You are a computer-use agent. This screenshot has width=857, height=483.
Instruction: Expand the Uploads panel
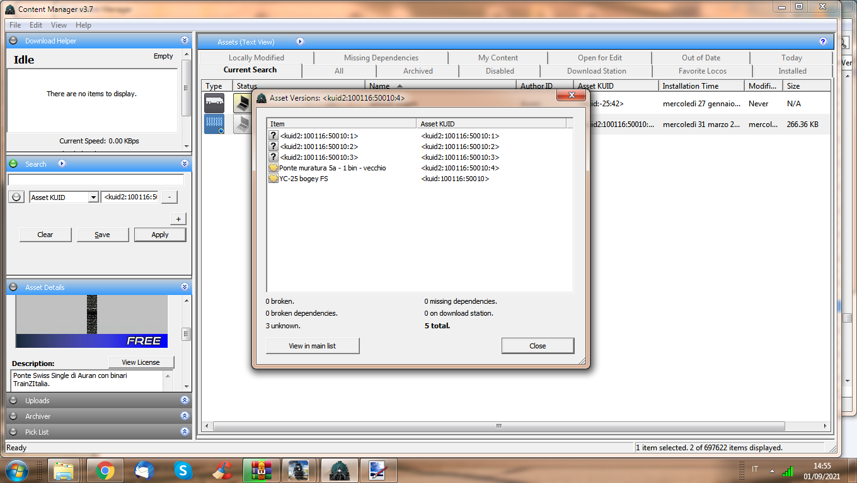pos(185,400)
